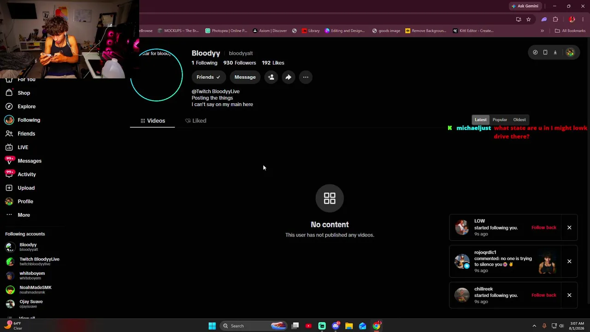590x332 pixels.
Task: Open the video thumbnail in rojoqrdlc1 notification
Action: point(547,262)
